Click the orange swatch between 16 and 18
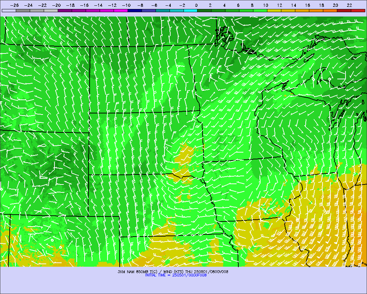This screenshot has width=367, height=294. 316,10
